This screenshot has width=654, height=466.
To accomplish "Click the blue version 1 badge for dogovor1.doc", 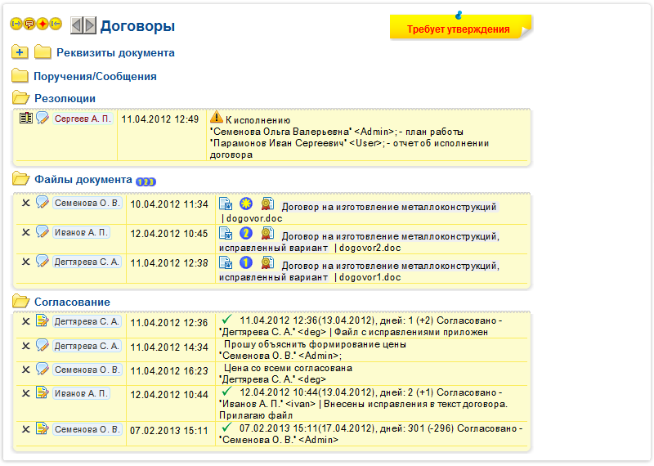I will 246,262.
